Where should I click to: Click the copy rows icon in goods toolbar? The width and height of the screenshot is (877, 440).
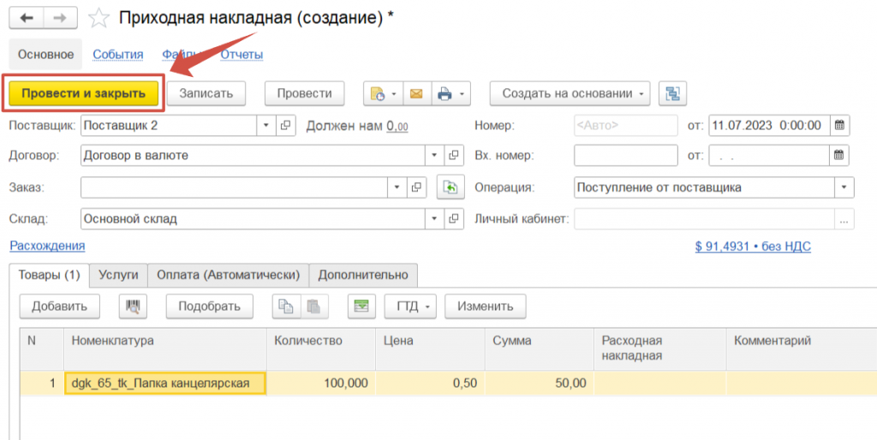[x=283, y=306]
